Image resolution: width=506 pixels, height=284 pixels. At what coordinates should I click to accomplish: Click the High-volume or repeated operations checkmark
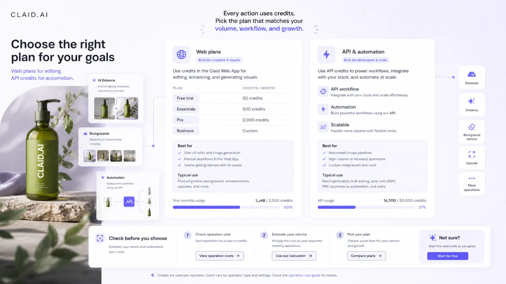tap(324, 159)
